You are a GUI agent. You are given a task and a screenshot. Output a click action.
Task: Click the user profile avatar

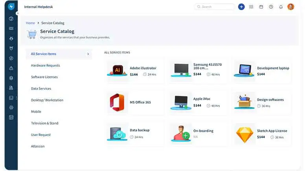pos(291,7)
